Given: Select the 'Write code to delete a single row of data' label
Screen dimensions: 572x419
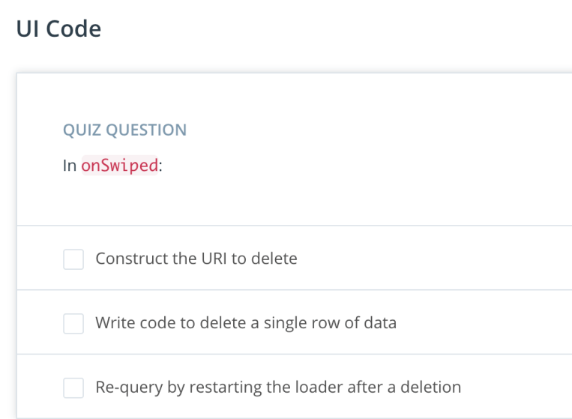Looking at the screenshot, I should pyautogui.click(x=245, y=323).
